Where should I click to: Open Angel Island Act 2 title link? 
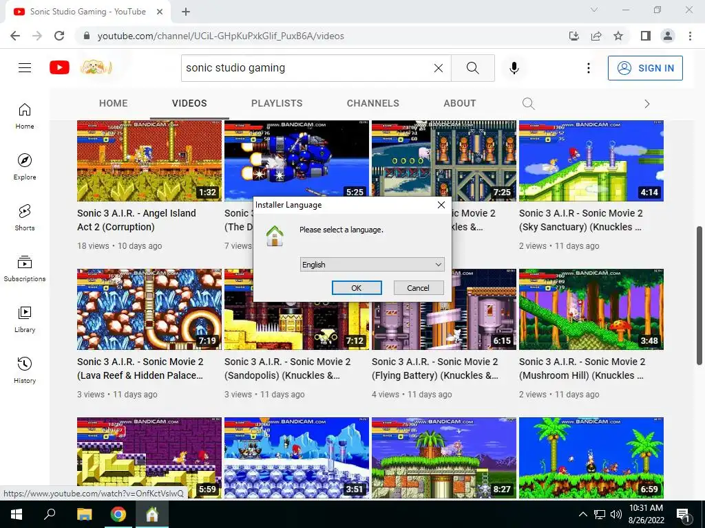click(136, 220)
